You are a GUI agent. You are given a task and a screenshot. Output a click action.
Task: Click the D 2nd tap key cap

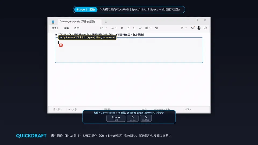(146, 118)
